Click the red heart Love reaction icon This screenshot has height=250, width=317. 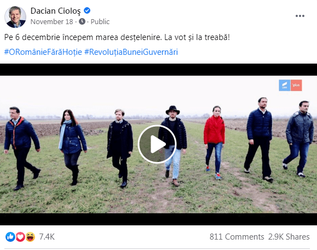tap(20, 237)
